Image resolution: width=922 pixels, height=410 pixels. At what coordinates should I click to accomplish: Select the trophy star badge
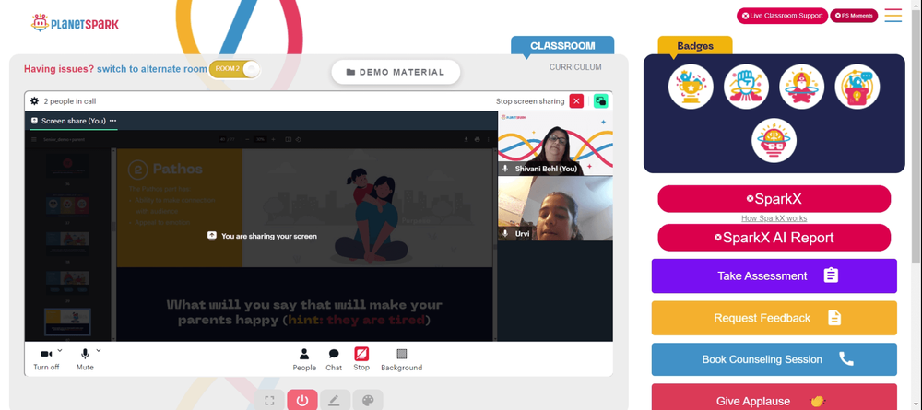coord(691,87)
